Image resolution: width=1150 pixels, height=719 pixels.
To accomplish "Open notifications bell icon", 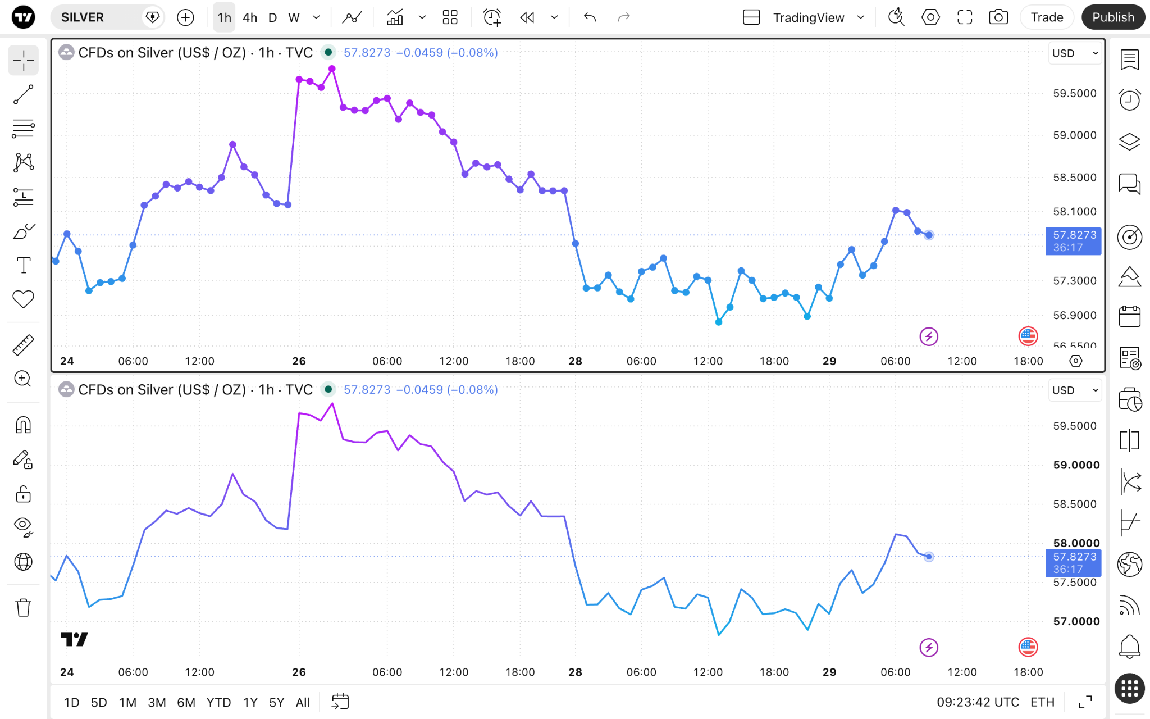I will pyautogui.click(x=1129, y=647).
